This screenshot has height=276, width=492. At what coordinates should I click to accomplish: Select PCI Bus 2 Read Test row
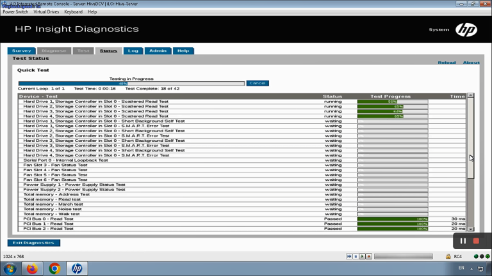[242, 229]
